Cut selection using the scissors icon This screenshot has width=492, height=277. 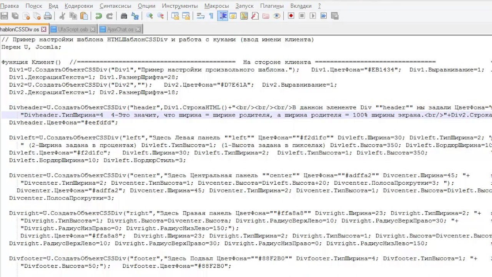click(62, 16)
